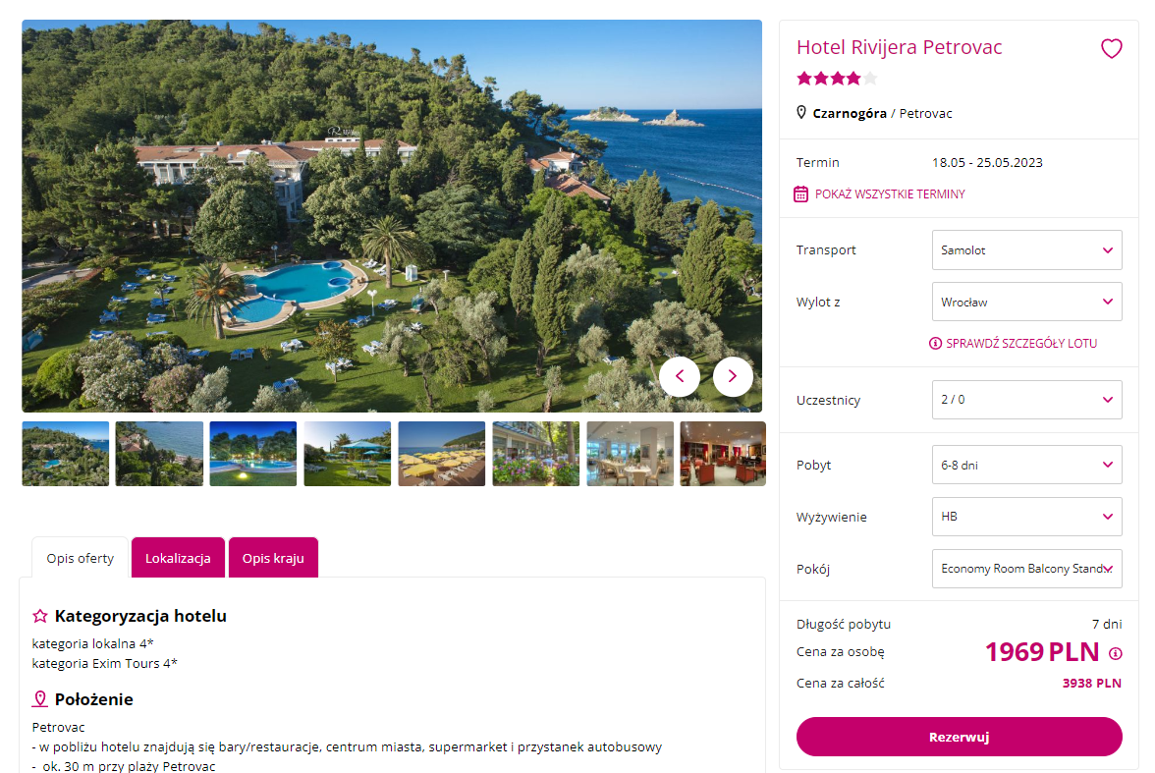Click the Czarnogóra country link
The image size is (1155, 773).
[x=850, y=113]
